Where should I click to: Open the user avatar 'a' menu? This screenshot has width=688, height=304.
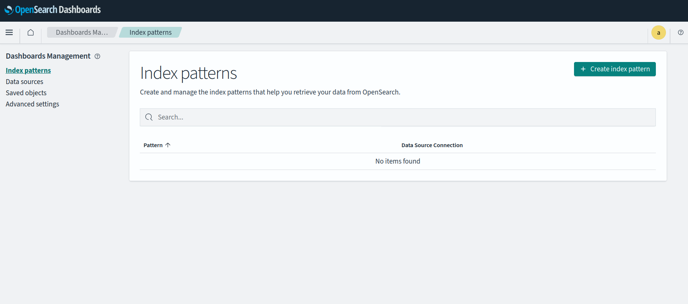(658, 32)
